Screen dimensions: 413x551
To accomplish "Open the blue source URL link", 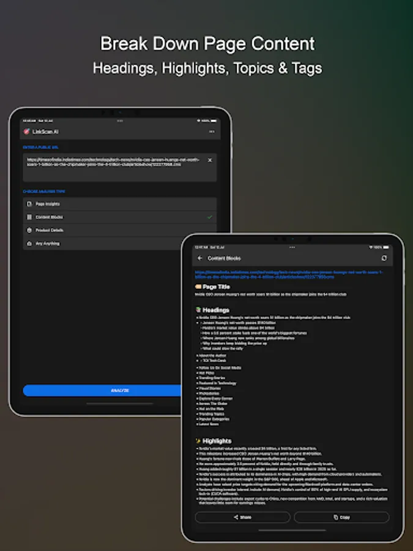I will pos(289,274).
